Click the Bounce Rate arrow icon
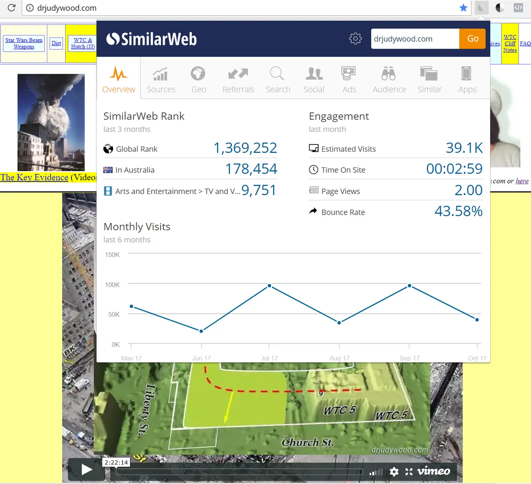531x484 pixels. point(313,211)
